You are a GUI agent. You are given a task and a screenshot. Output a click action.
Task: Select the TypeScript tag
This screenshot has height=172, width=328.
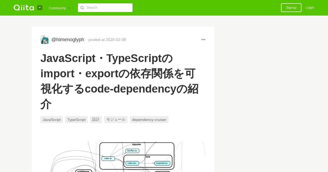click(x=76, y=120)
